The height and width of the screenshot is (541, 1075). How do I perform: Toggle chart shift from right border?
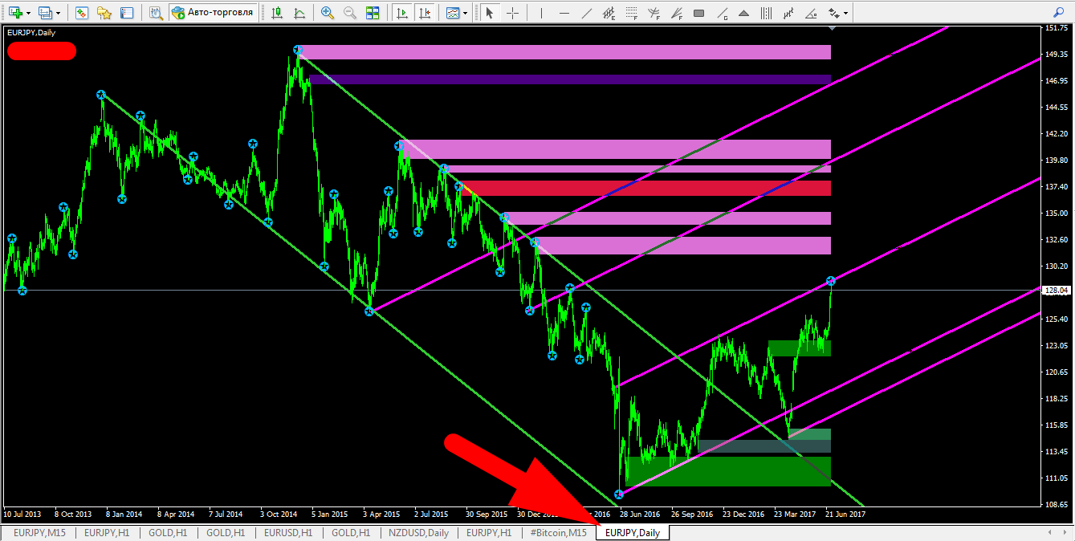click(425, 13)
